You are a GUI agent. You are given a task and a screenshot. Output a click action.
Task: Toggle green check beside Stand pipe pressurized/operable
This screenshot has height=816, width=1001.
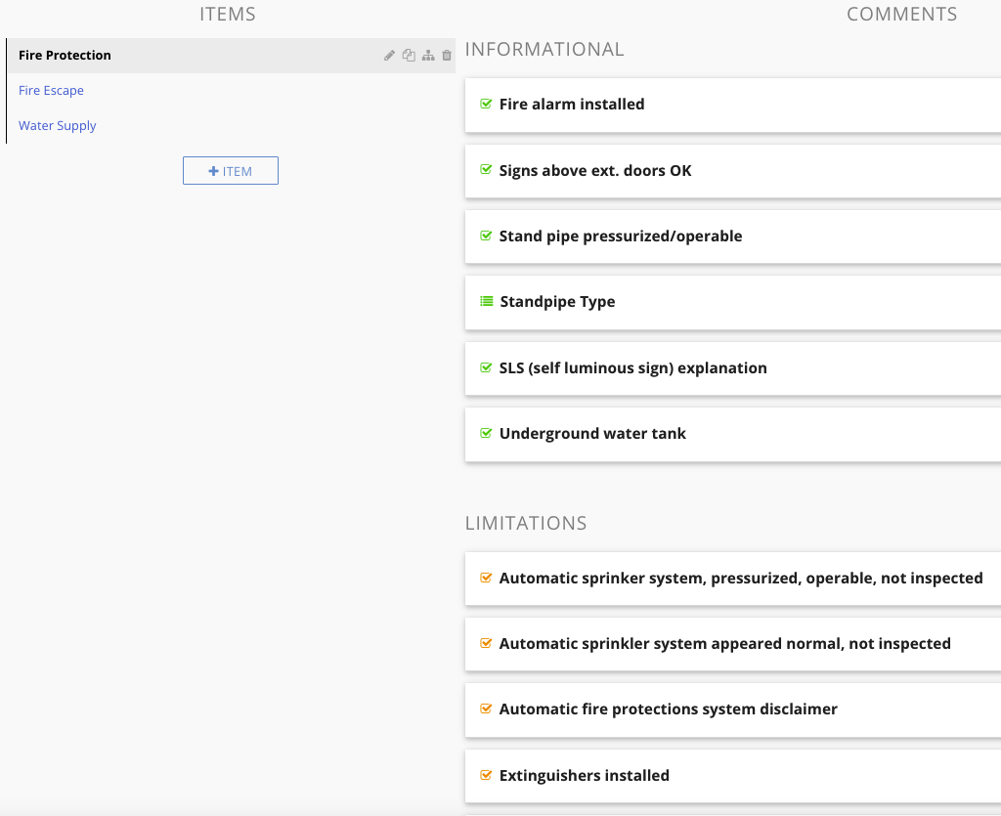coord(486,236)
